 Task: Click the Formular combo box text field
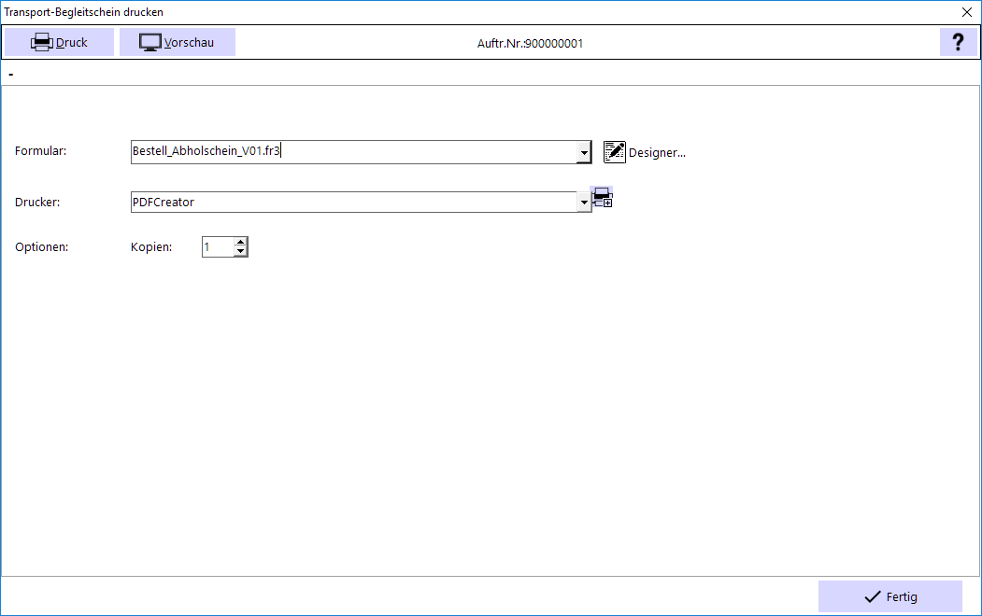[x=354, y=152]
